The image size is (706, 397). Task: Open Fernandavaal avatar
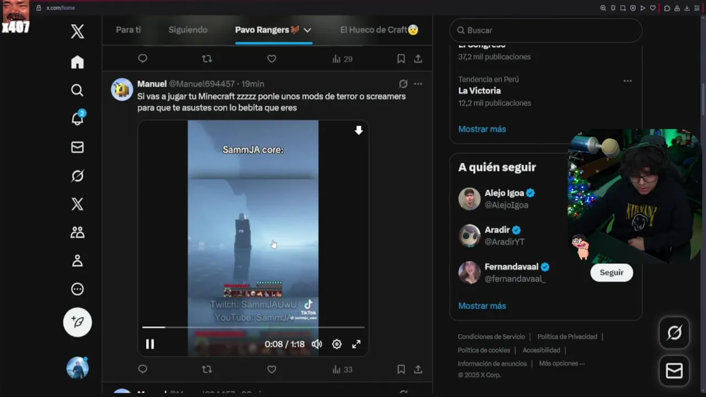[x=469, y=272]
